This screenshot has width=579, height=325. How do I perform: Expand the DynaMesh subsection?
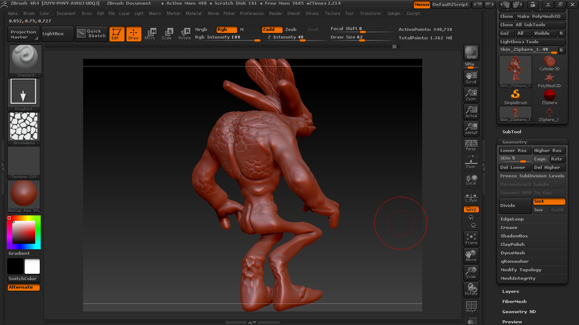pyautogui.click(x=512, y=253)
